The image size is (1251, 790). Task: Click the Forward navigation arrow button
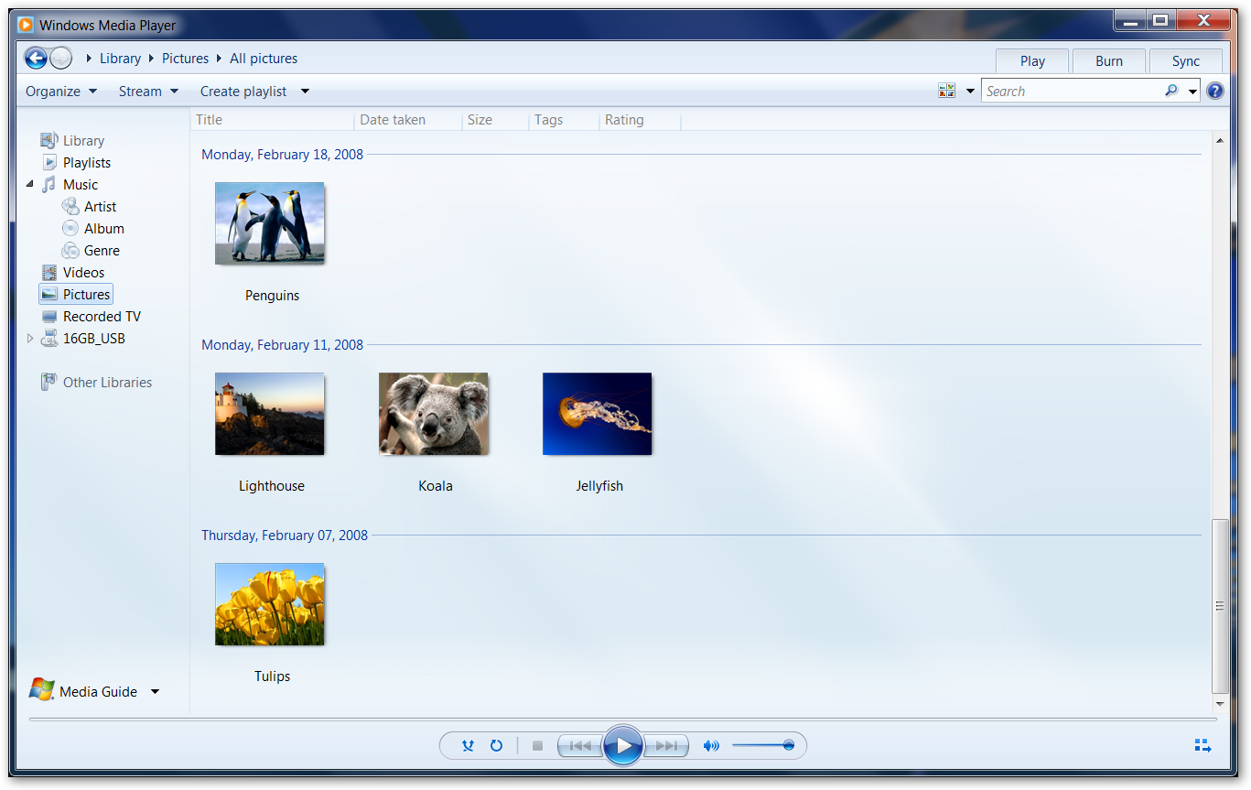(x=61, y=59)
